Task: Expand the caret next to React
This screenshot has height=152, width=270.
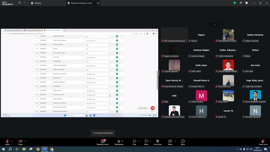Action: 150,141
